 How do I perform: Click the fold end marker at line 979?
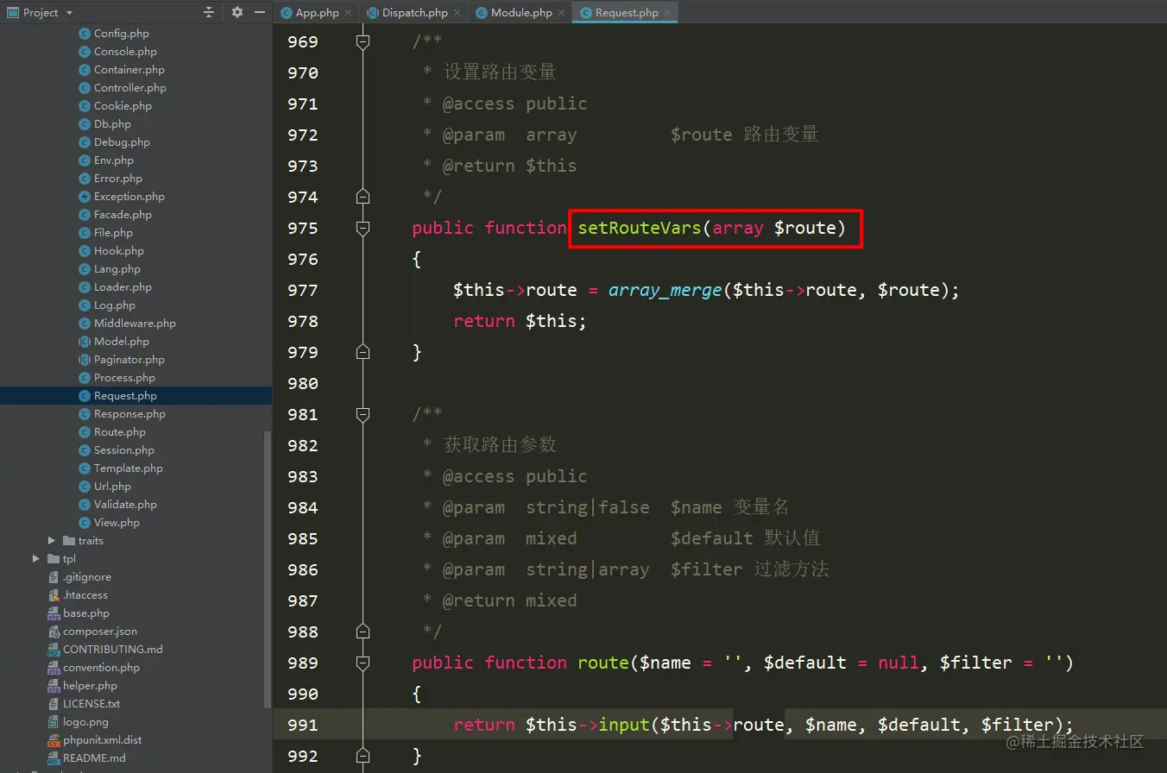(363, 352)
